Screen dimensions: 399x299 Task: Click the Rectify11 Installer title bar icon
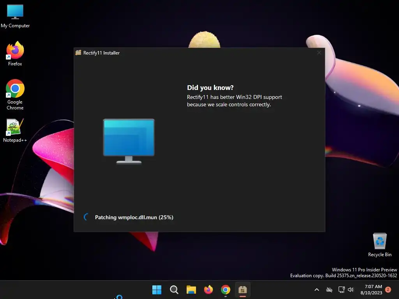[78, 53]
